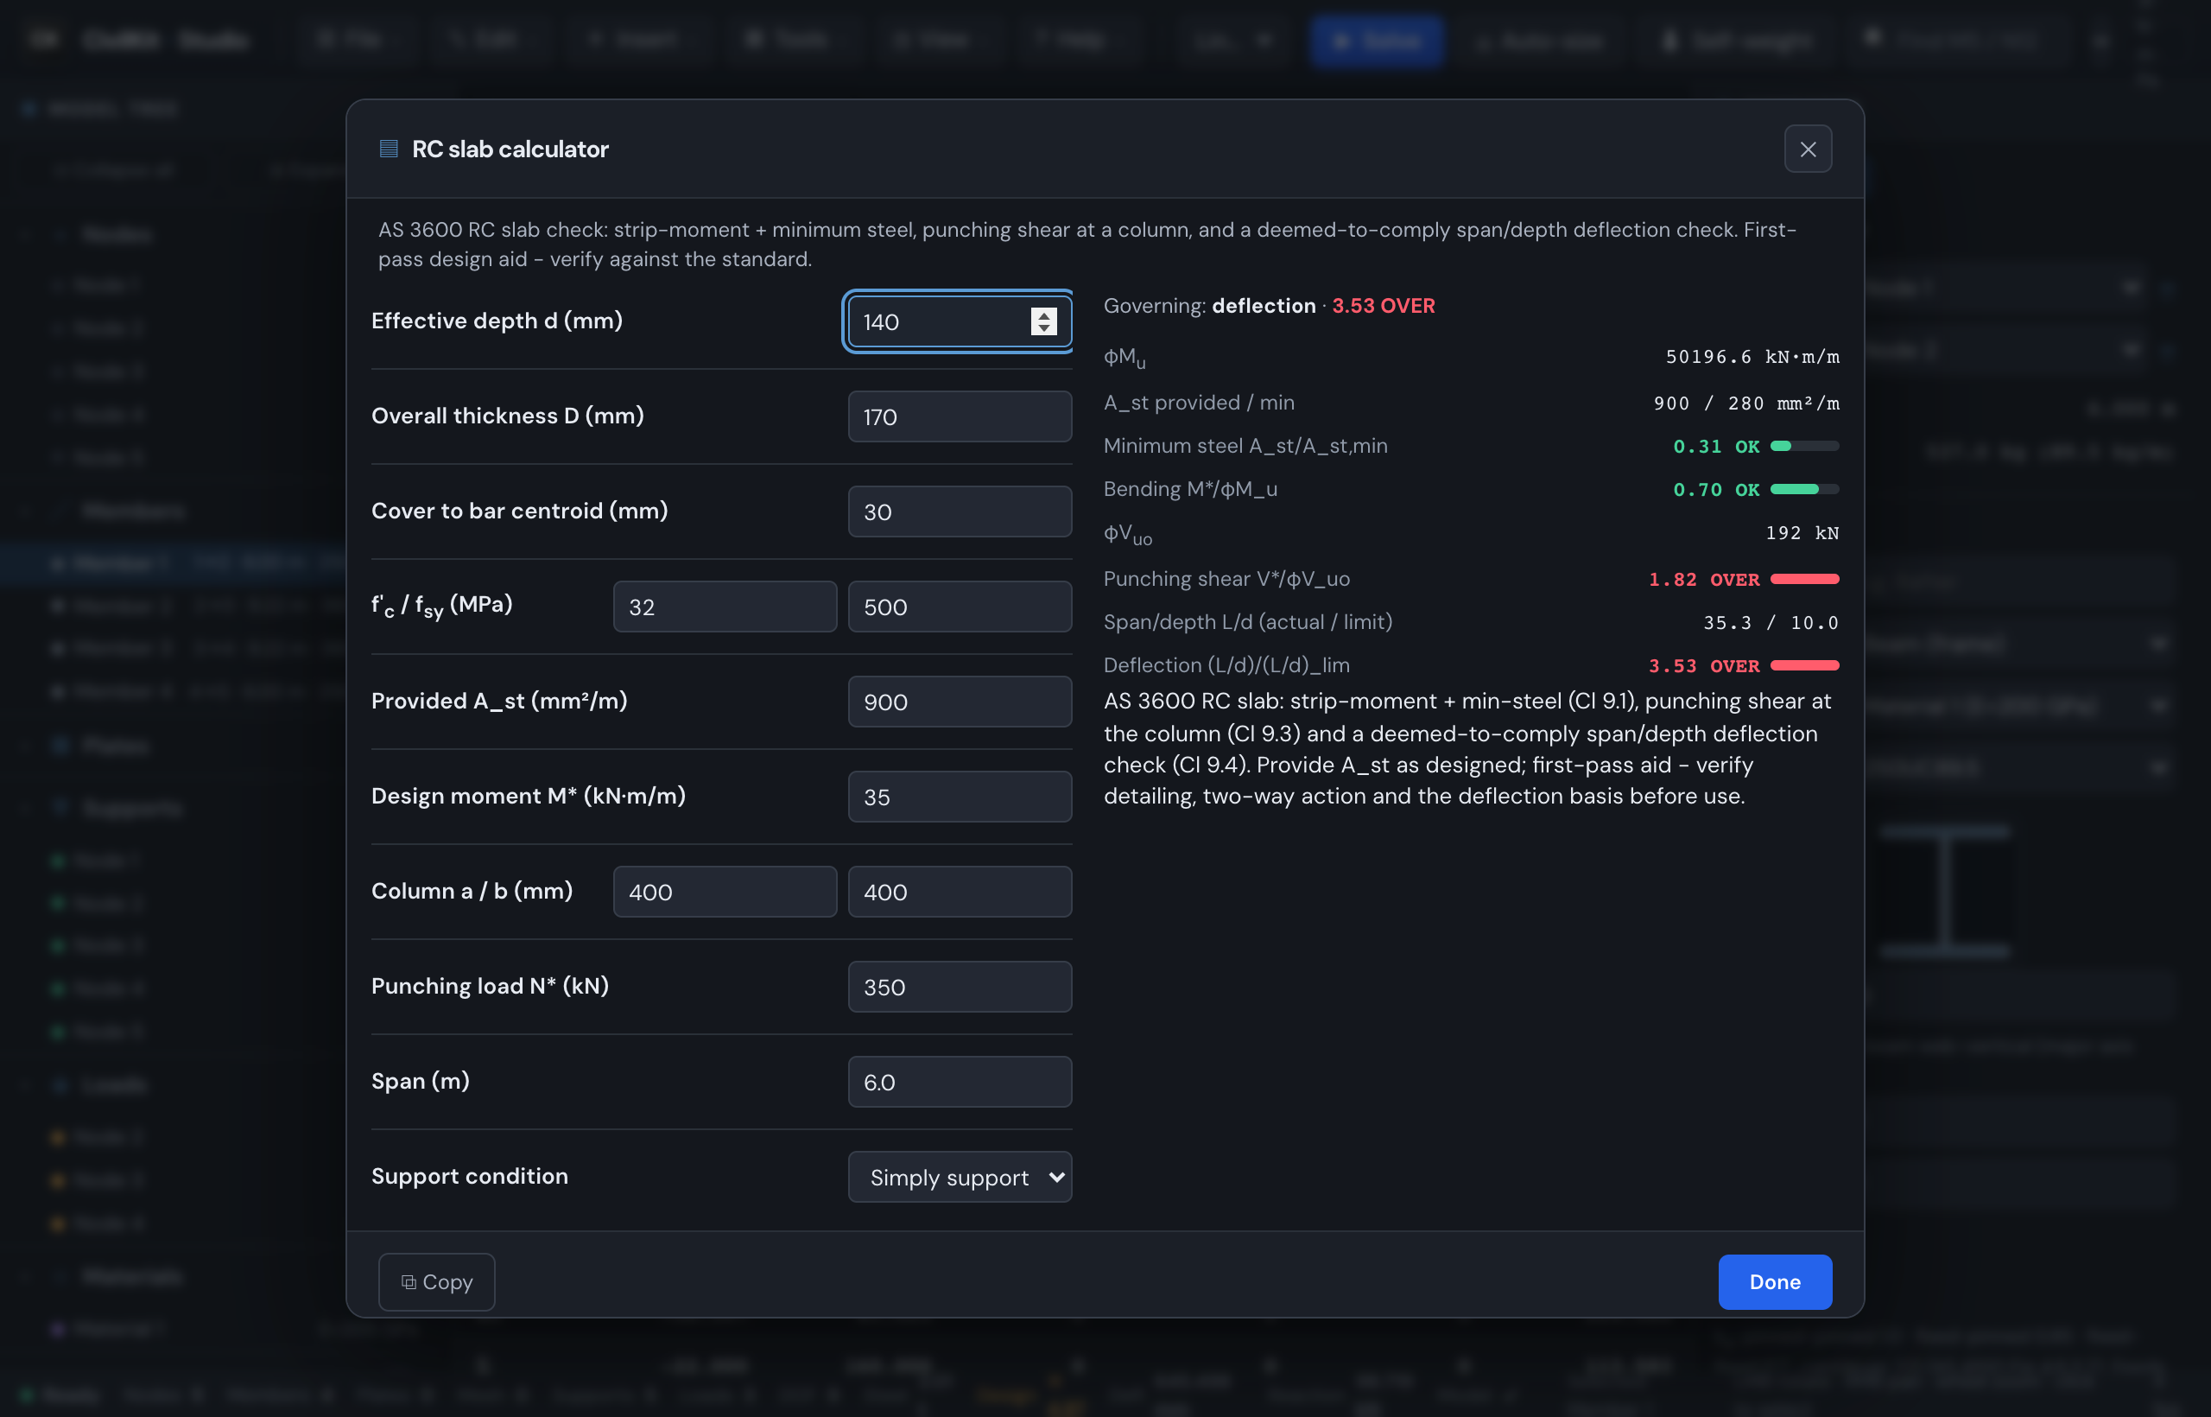Click the Effective depth d input field
Viewport: 2211px width, 1417px height.
tap(960, 321)
